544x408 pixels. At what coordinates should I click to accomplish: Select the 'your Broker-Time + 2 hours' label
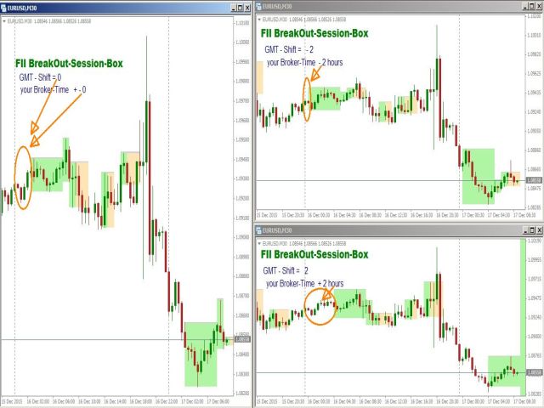[x=304, y=283]
